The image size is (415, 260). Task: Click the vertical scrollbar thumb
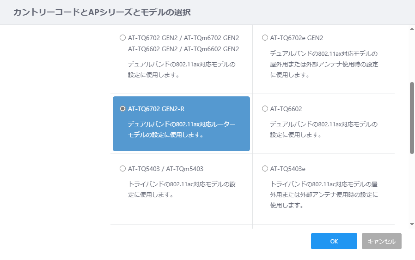click(x=412, y=118)
